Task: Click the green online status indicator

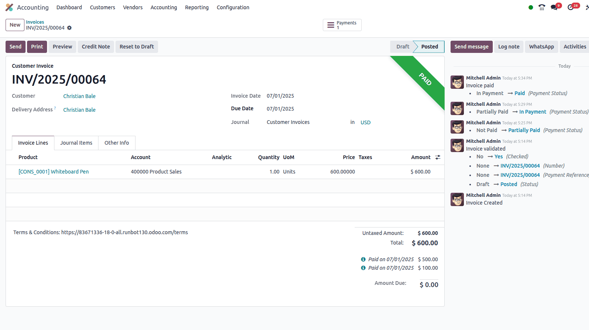Action: [531, 7]
